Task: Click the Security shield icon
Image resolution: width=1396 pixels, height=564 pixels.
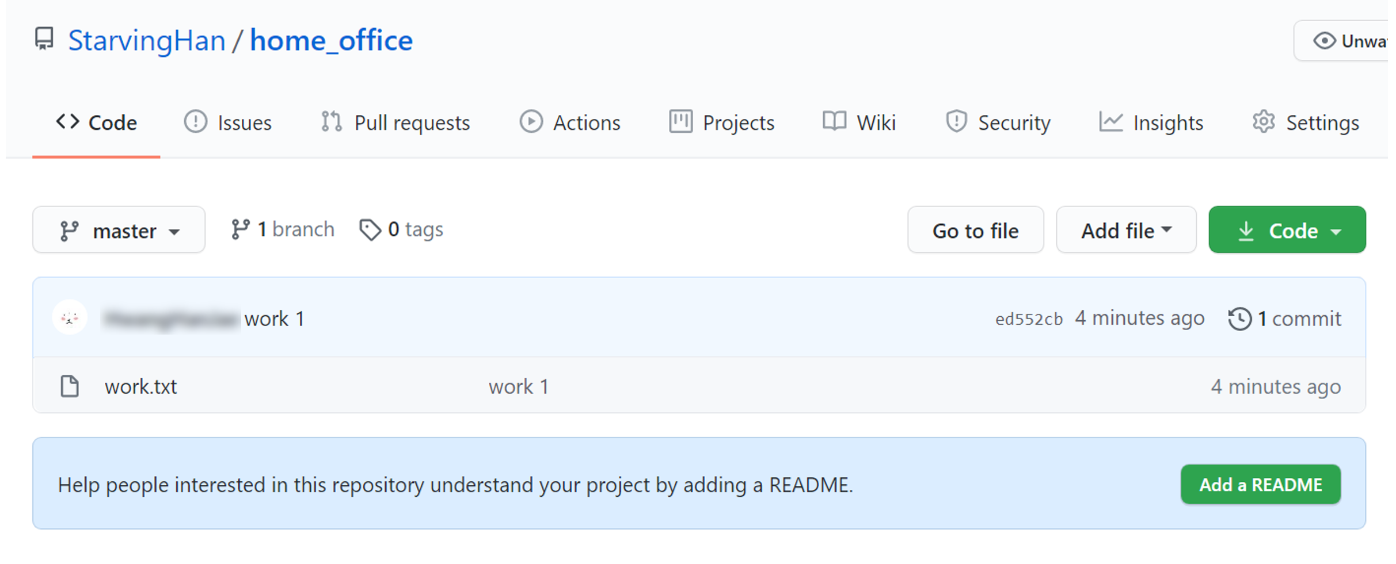Action: pyautogui.click(x=956, y=122)
